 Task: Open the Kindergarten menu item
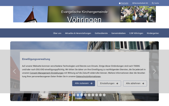coord(153,33)
